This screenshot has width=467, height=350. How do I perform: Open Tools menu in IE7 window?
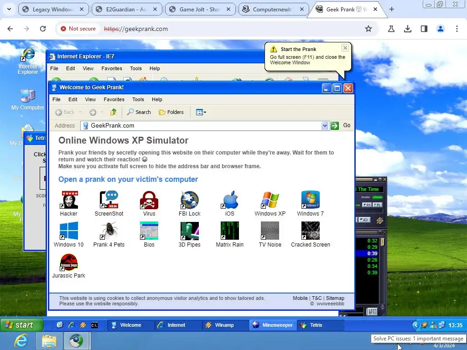click(136, 68)
